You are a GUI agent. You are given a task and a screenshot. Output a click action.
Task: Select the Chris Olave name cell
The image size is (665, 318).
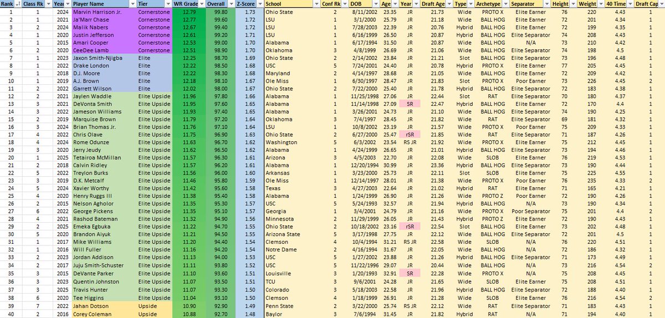pyautogui.click(x=104, y=135)
